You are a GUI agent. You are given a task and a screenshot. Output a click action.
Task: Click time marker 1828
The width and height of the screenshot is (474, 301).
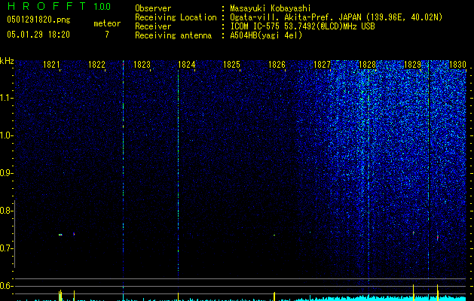coord(367,65)
